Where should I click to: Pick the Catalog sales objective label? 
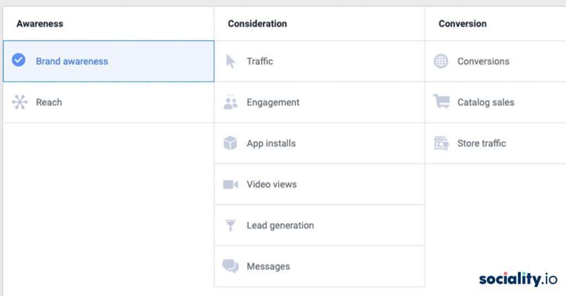pyautogui.click(x=485, y=102)
